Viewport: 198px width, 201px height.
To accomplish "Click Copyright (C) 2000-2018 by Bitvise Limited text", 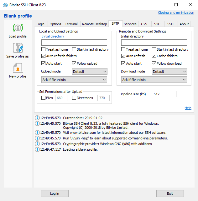I will (96, 128).
